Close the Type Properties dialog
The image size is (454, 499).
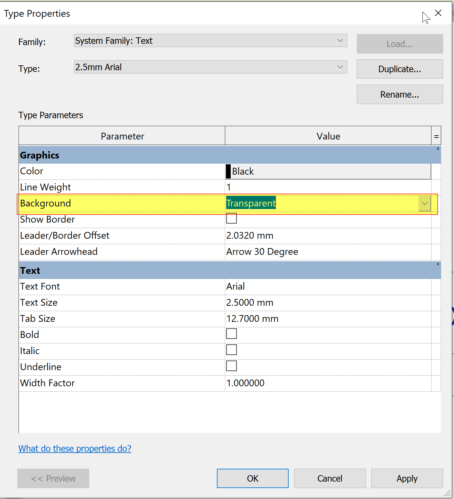438,13
